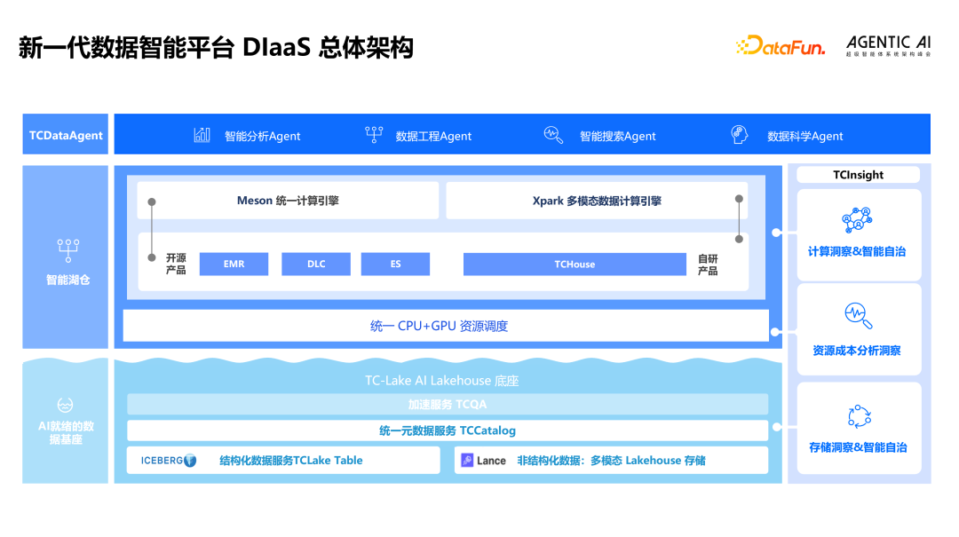
Task: Click the 智能湖仓 label
Action: (x=67, y=280)
